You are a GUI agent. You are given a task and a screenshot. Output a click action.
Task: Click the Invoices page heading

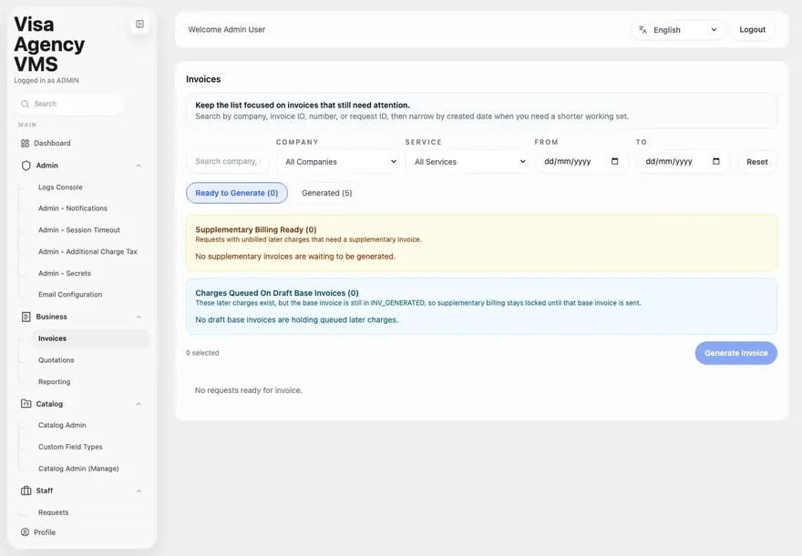(x=203, y=80)
